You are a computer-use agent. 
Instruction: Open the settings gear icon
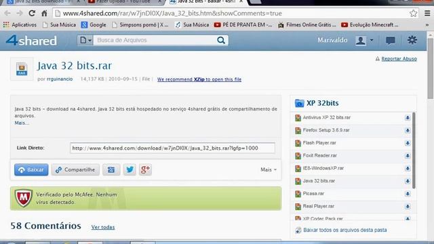(x=412, y=40)
